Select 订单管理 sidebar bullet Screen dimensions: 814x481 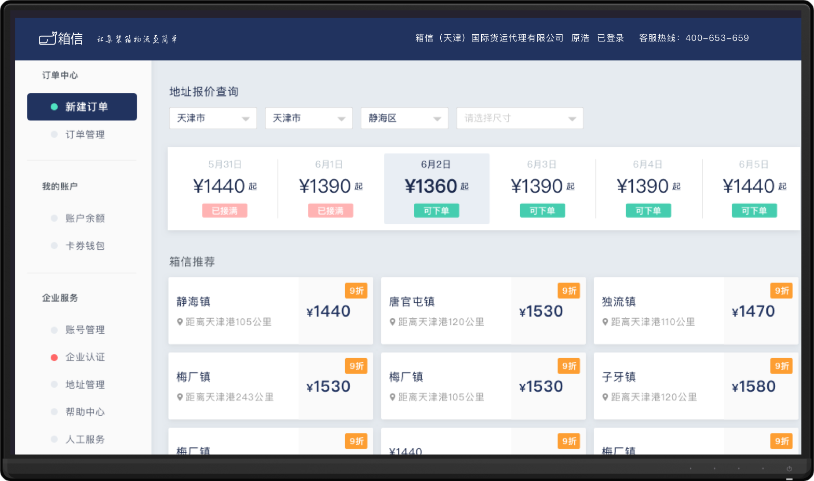[x=54, y=134]
